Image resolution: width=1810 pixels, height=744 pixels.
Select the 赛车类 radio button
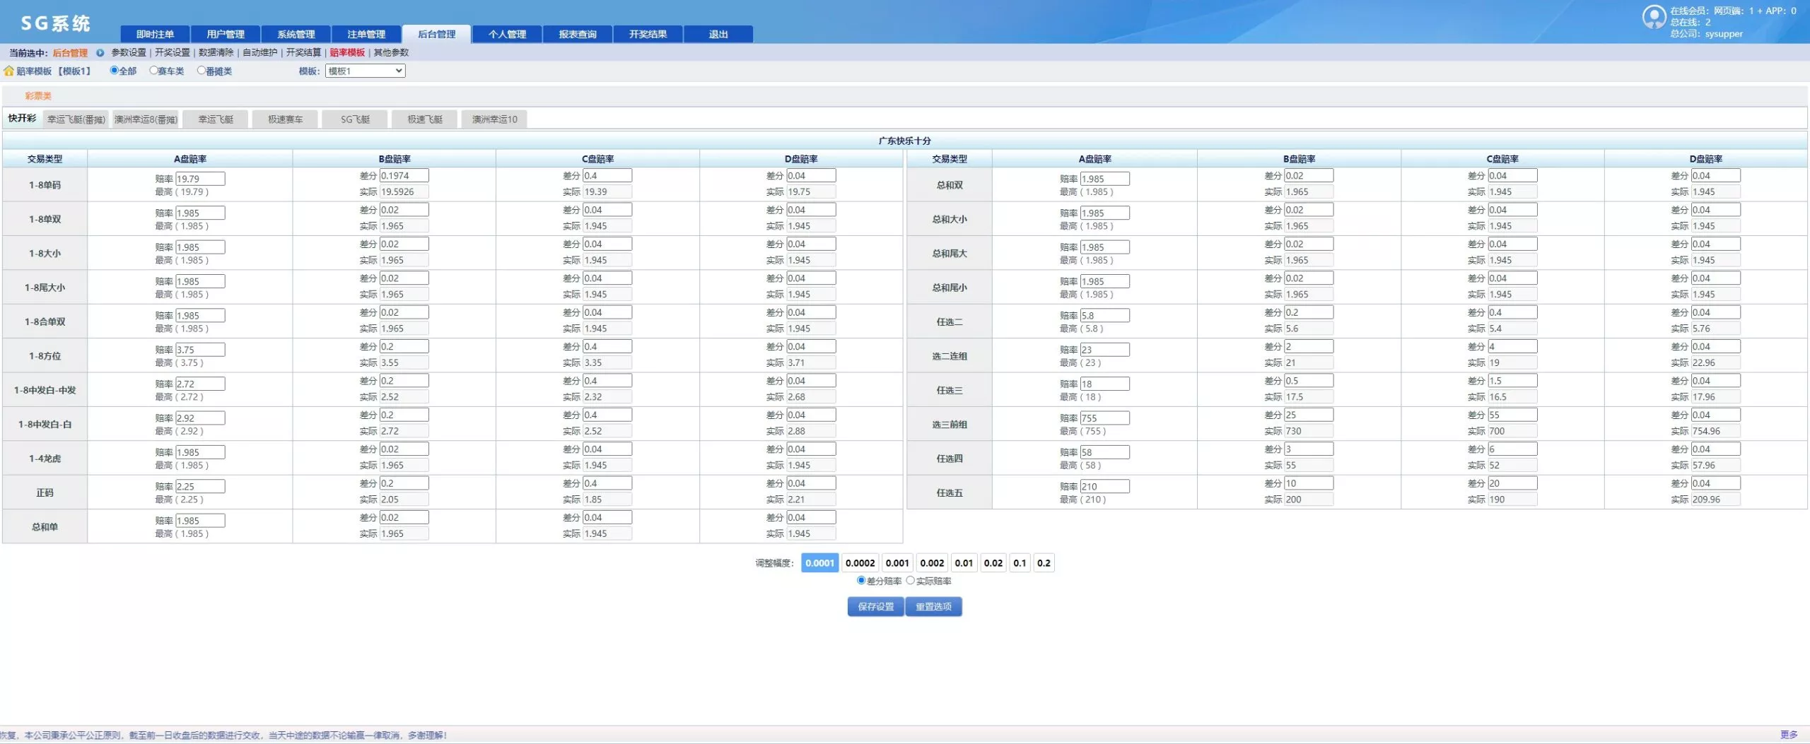point(153,71)
